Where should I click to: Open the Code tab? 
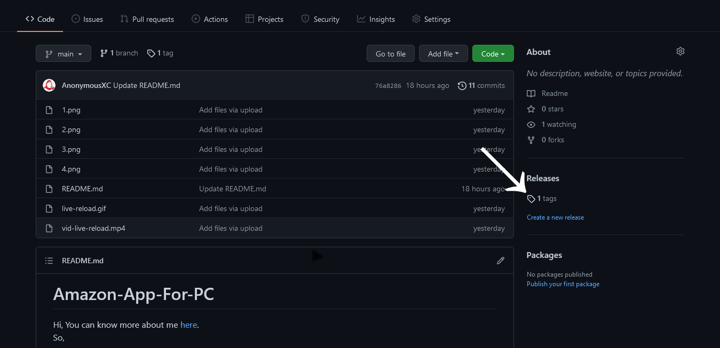(x=40, y=19)
